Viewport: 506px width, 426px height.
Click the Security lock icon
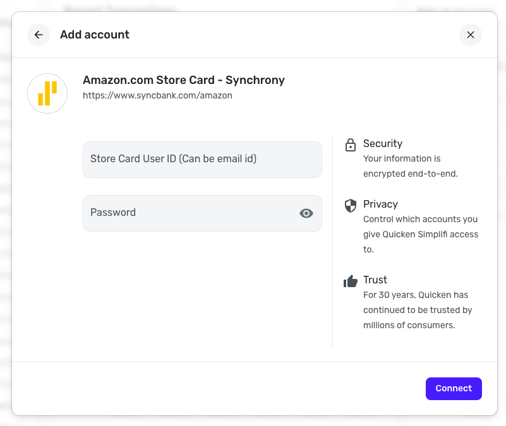click(350, 145)
